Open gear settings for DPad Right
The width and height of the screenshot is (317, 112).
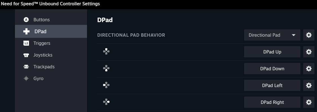pos(309,102)
